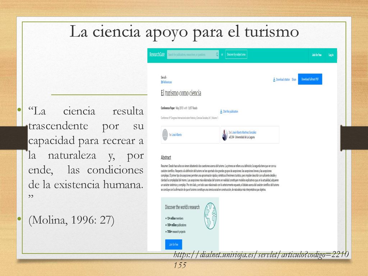Screen dimensions: 368x276
Task: Click the slide title La ciencia apoyo para el turismo
Action: click(184, 32)
